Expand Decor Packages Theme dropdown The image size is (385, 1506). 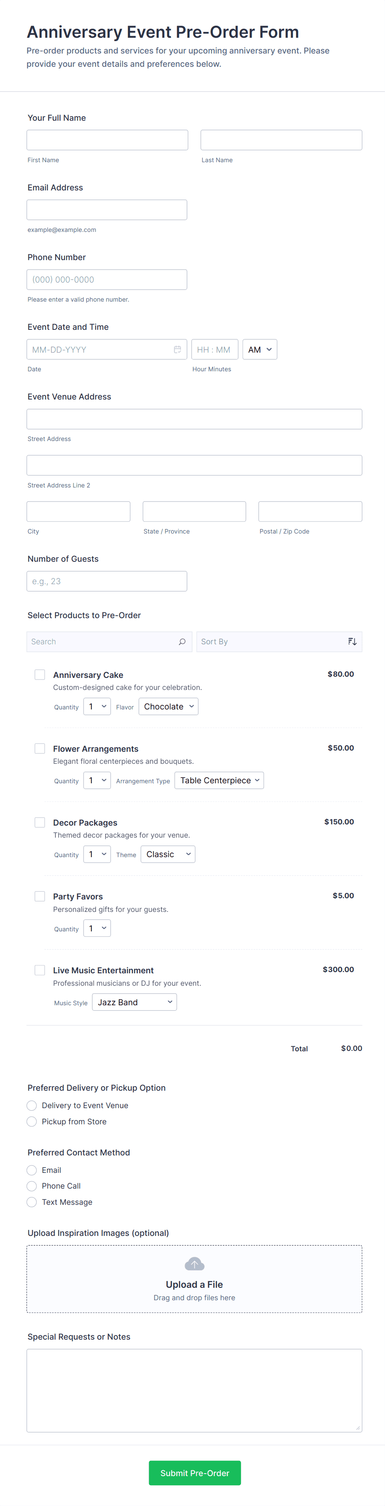pos(168,854)
